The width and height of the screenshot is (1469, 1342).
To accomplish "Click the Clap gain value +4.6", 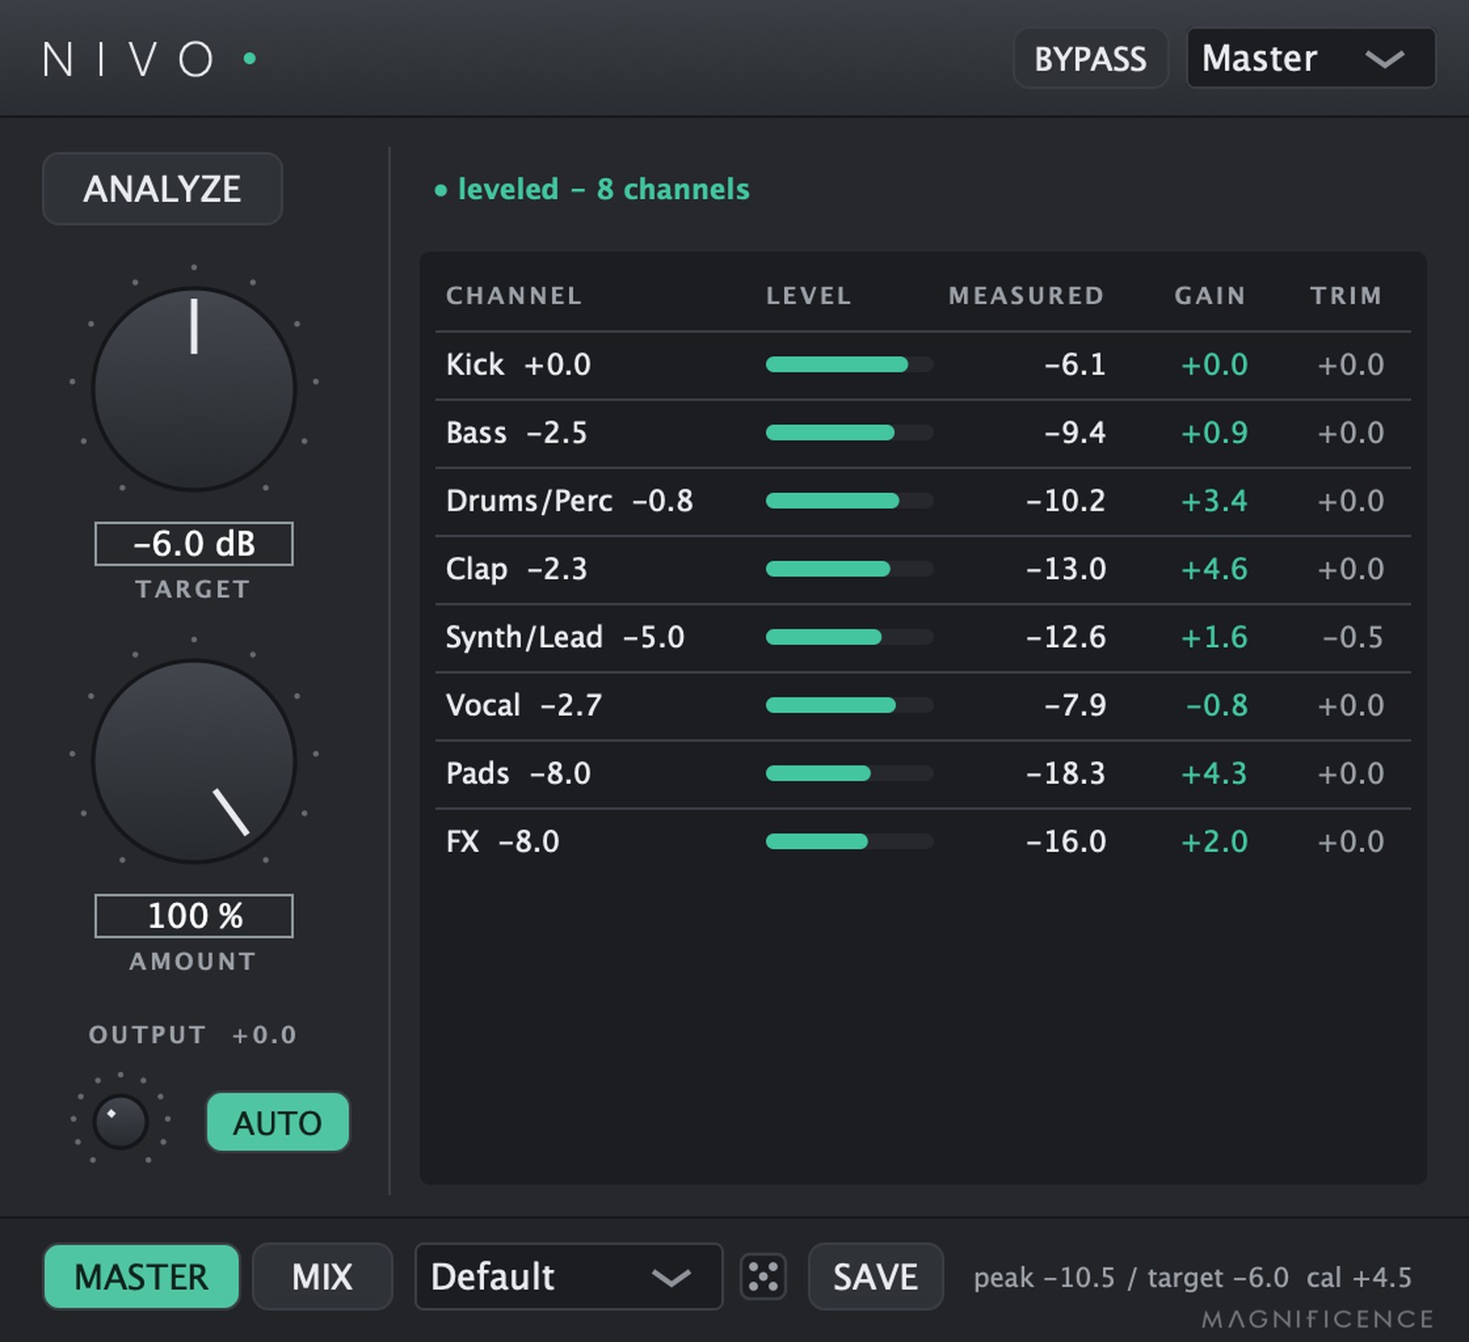I will click(1214, 569).
